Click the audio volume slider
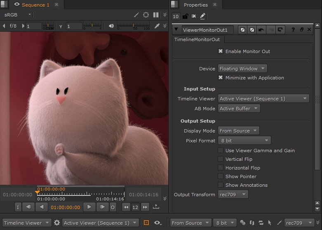This screenshot has height=230, width=322. pyautogui.click(x=133, y=26)
